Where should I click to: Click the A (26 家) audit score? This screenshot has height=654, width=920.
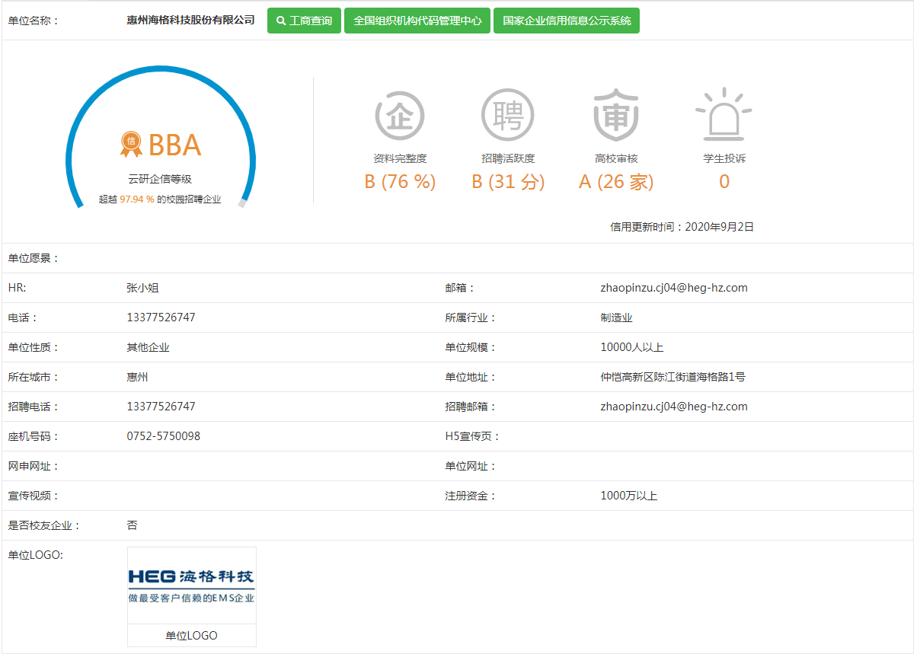(616, 182)
